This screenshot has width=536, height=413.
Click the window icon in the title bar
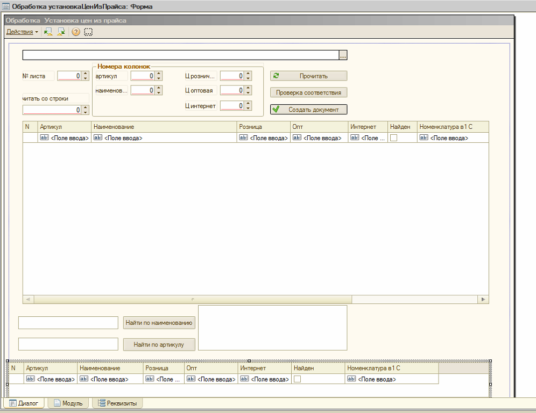coord(5,6)
